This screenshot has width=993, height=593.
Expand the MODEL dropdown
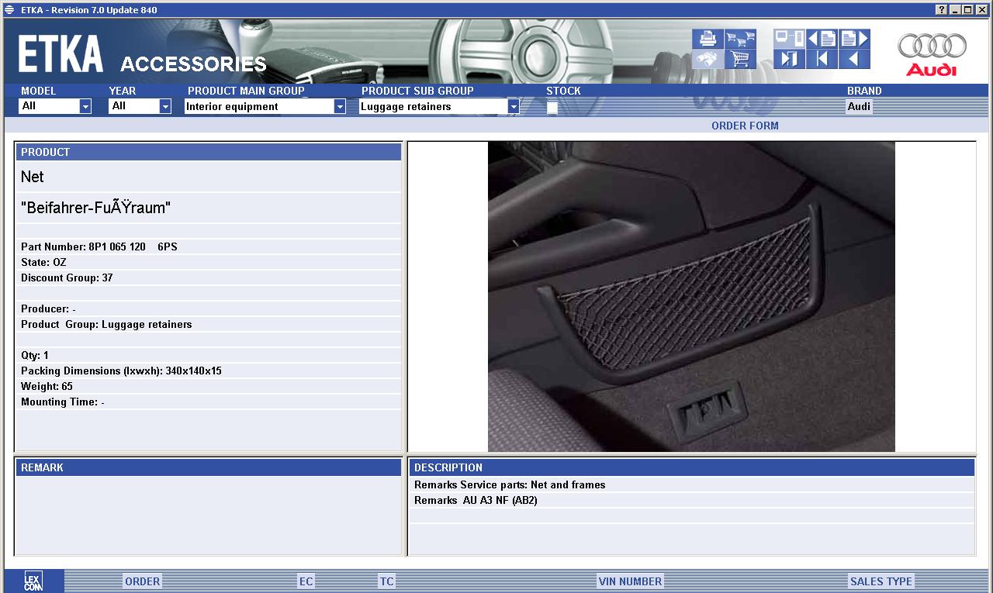coord(85,107)
